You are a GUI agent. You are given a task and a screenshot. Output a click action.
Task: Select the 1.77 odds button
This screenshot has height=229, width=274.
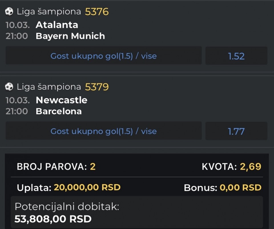pyautogui.click(x=236, y=131)
